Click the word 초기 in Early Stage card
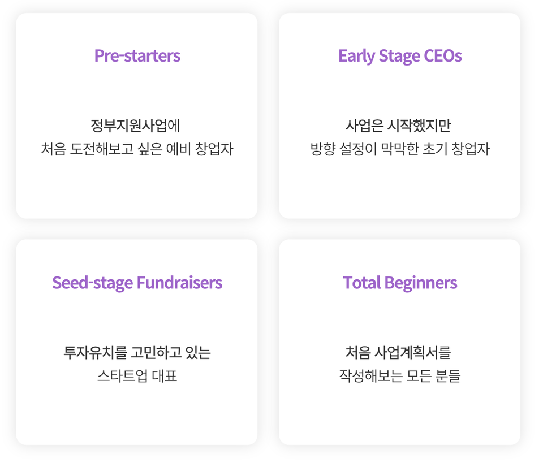This screenshot has width=543, height=467. pyautogui.click(x=436, y=149)
